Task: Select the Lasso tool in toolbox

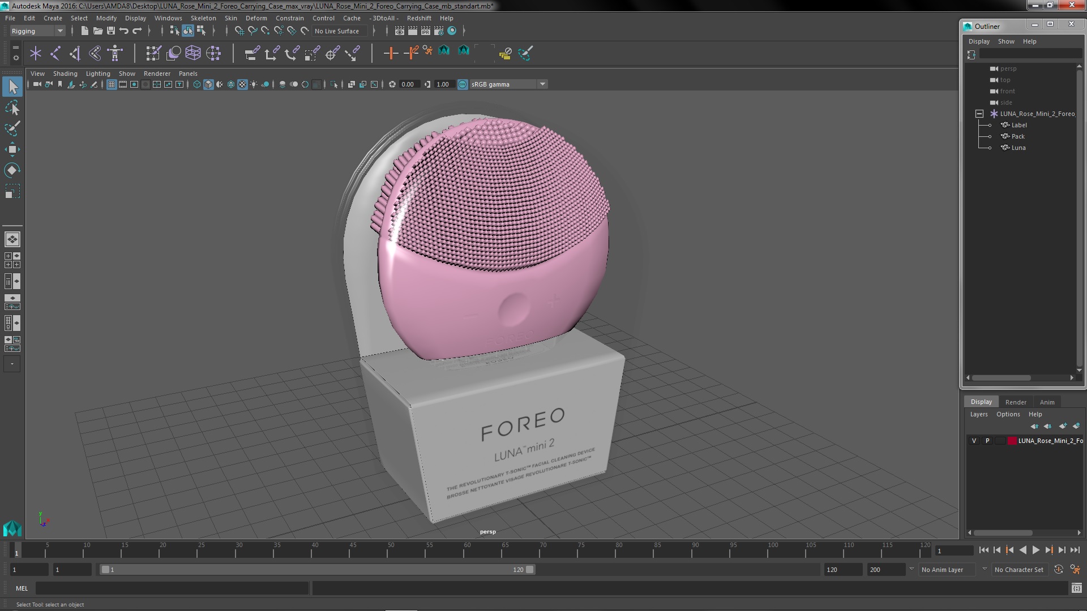Action: [12, 107]
